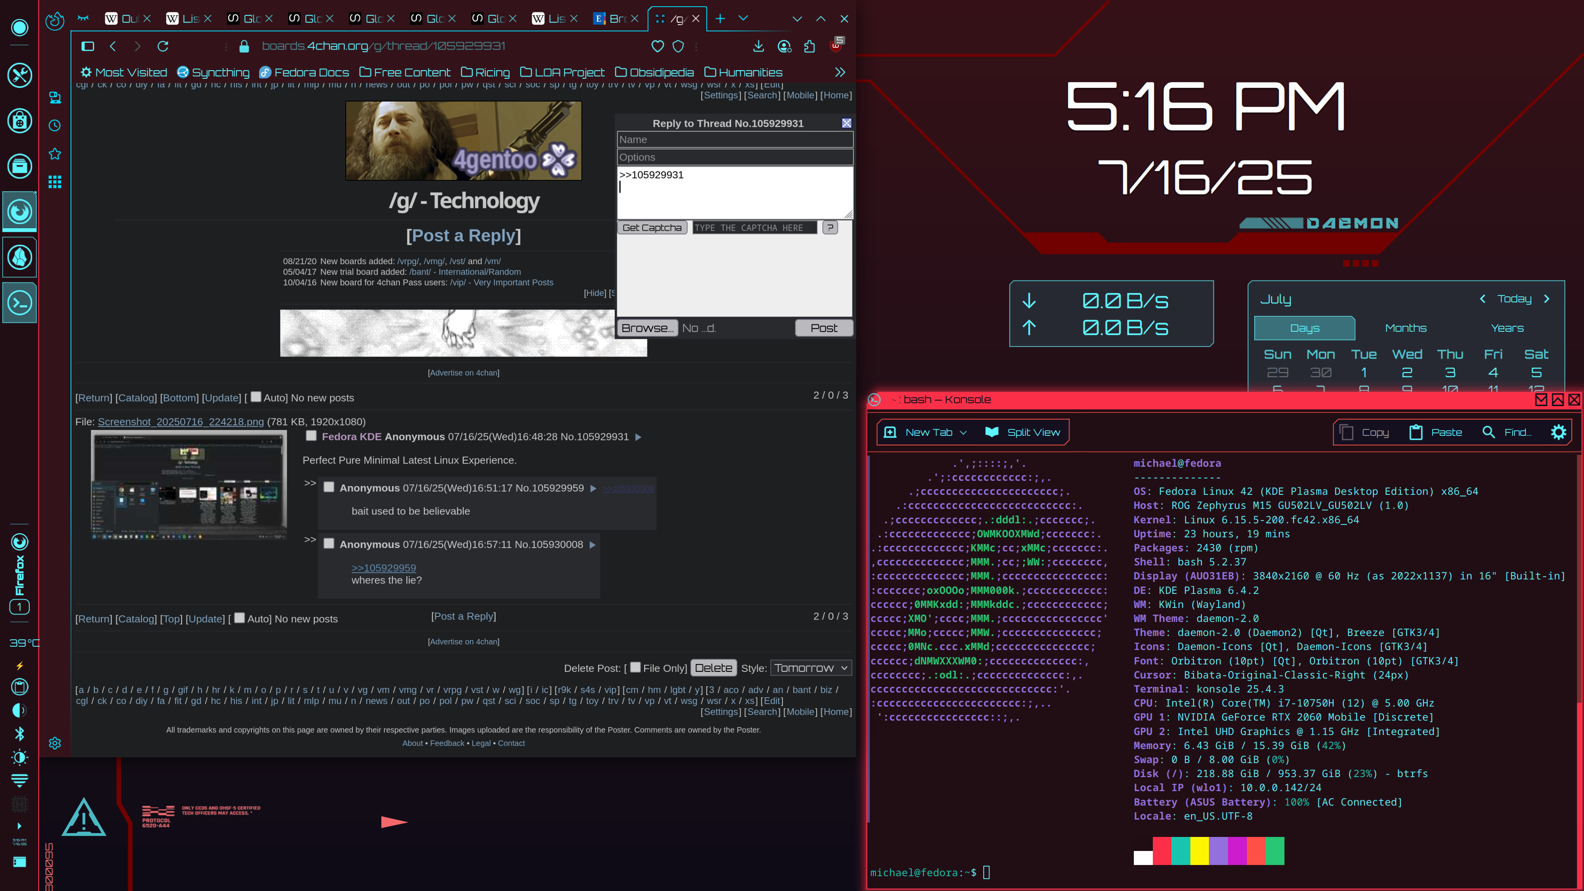The width and height of the screenshot is (1584, 891).
Task: Launch the Konsole dock icon
Action: pyautogui.click(x=20, y=303)
